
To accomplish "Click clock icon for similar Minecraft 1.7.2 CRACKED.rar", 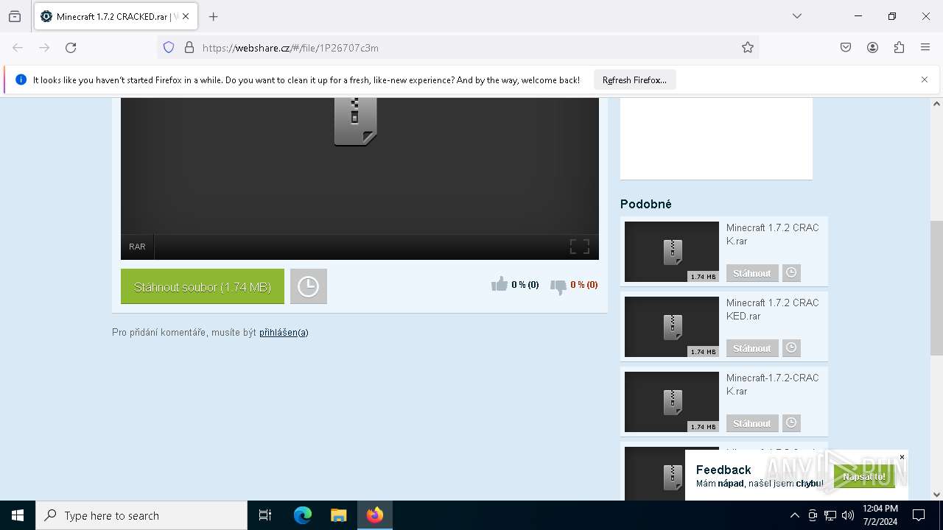I will [x=791, y=348].
